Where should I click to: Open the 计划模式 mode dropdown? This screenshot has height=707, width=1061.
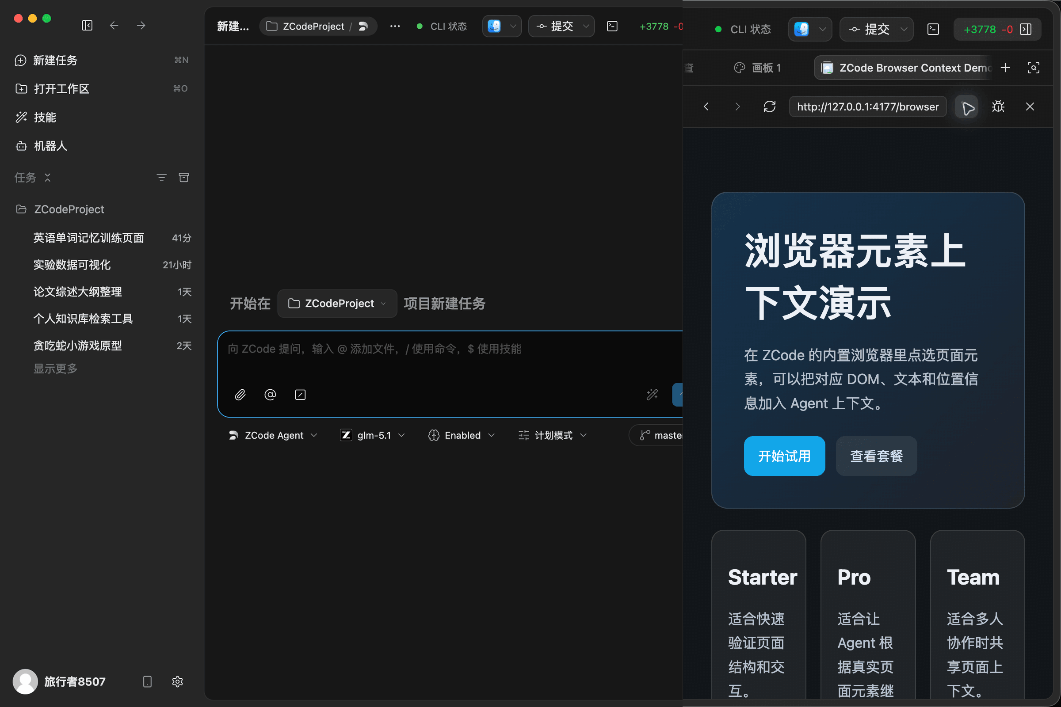pos(553,435)
